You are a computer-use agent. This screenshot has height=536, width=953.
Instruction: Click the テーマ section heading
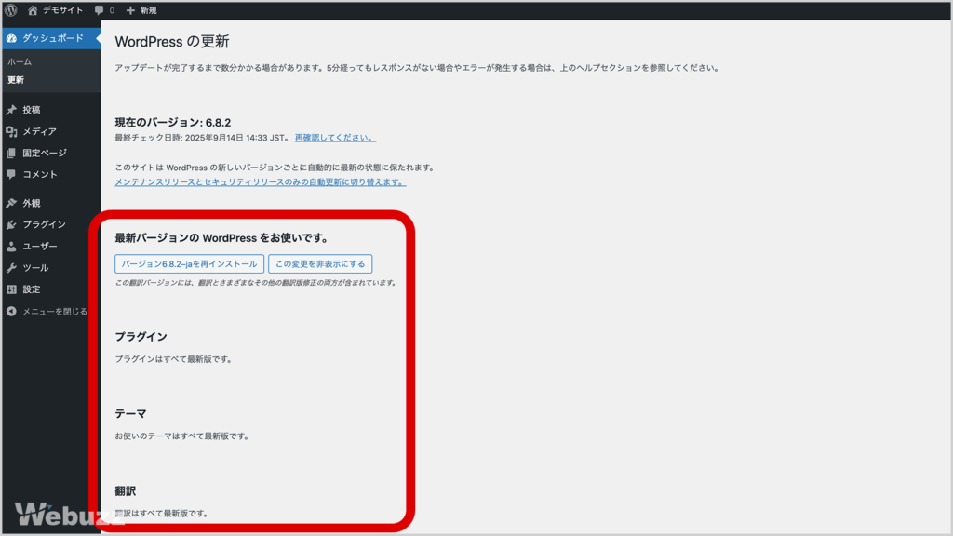pyautogui.click(x=130, y=414)
